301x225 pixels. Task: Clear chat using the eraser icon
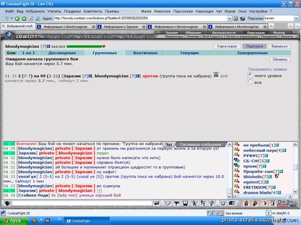point(168,203)
